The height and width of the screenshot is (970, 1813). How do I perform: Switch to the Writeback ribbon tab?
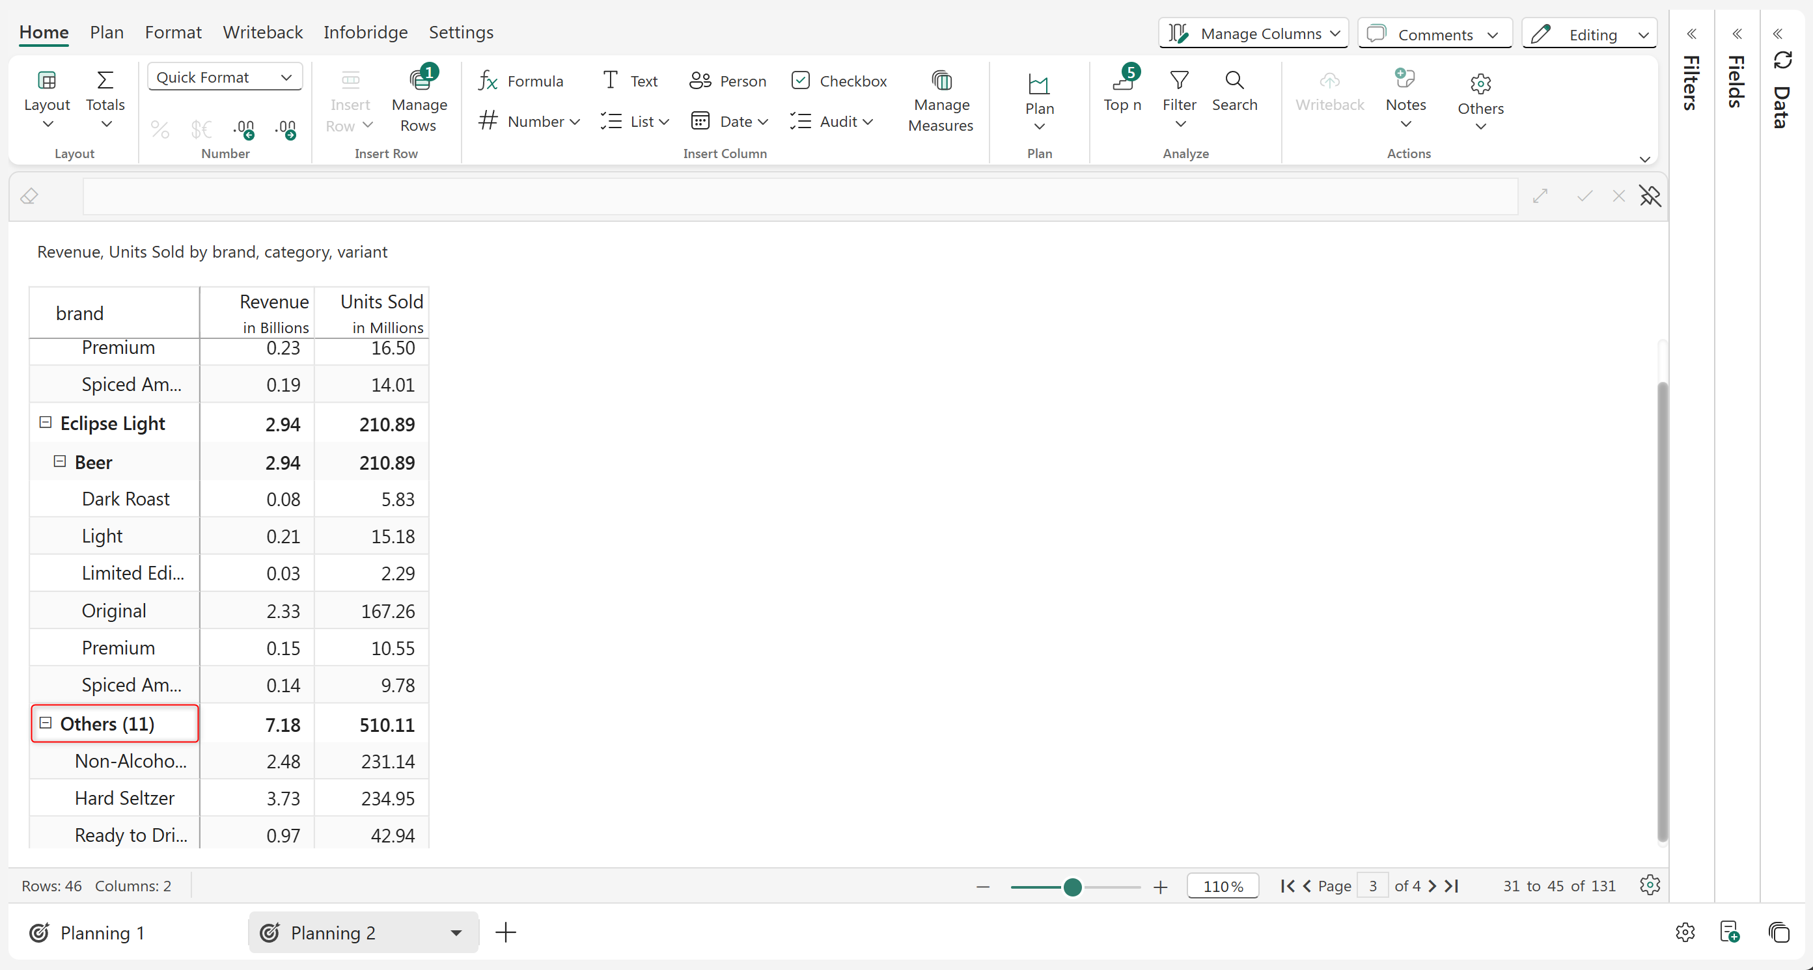pyautogui.click(x=262, y=33)
